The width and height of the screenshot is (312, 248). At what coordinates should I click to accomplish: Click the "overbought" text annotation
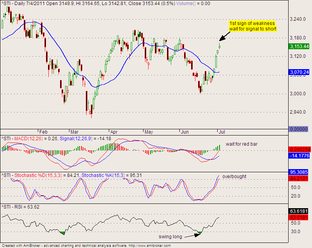tap(234, 177)
